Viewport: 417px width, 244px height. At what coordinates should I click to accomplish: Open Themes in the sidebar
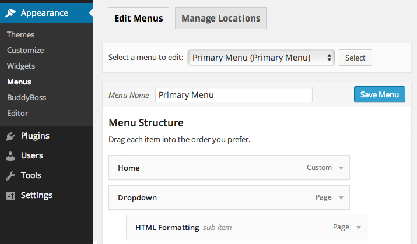(x=20, y=34)
